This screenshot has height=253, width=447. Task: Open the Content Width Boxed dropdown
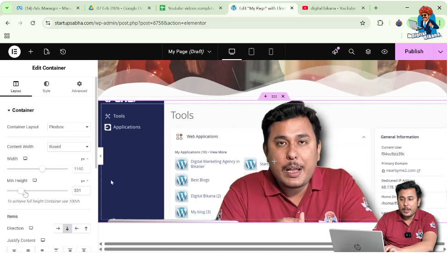[69, 147]
